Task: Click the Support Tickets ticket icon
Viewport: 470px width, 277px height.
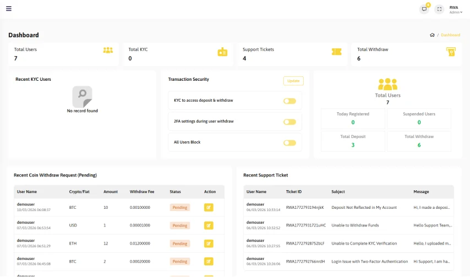Action: 337,52
